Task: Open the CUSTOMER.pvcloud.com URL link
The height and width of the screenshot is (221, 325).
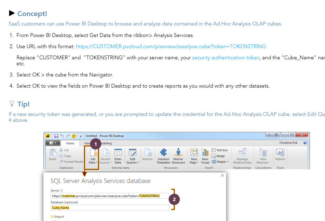Action: 171,46
